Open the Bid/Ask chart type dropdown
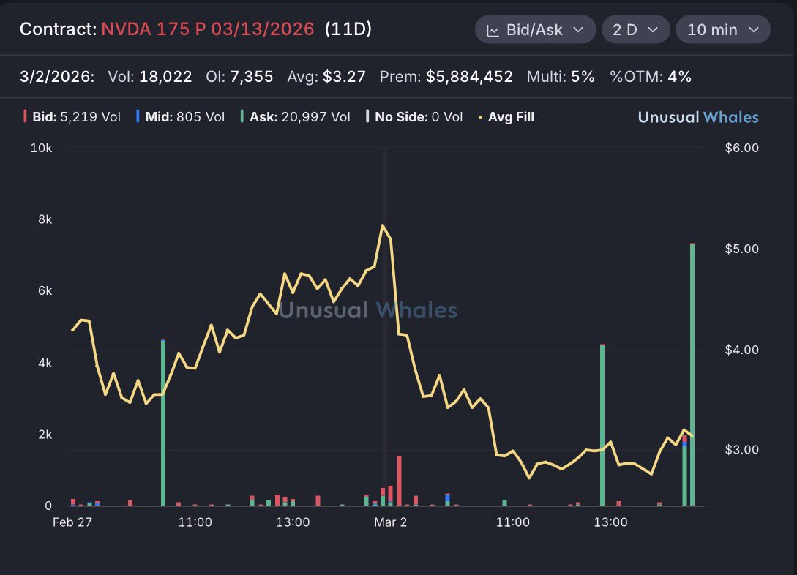Viewport: 797px width, 575px height. coord(535,29)
